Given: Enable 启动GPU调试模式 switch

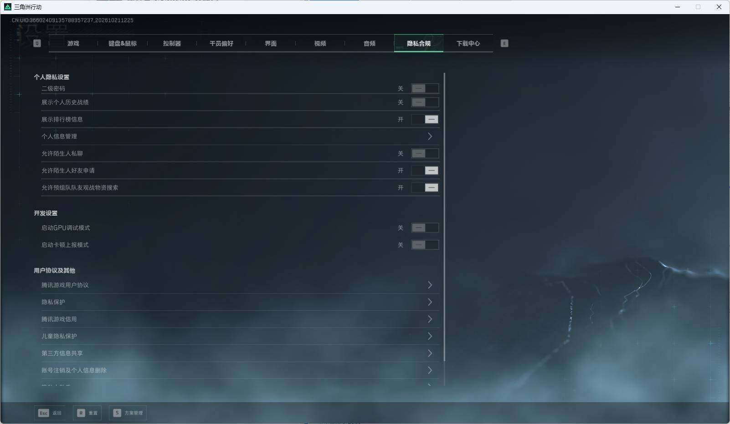Looking at the screenshot, I should pos(425,227).
